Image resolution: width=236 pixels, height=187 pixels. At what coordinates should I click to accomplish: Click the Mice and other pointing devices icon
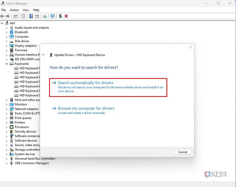(12, 100)
